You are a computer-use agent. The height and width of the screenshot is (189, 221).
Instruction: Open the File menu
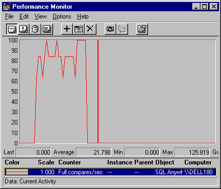pos(9,16)
